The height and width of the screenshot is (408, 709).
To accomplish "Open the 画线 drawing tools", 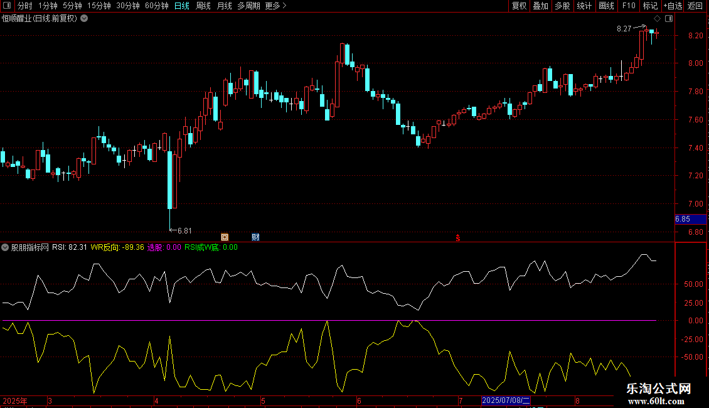I will click(606, 6).
